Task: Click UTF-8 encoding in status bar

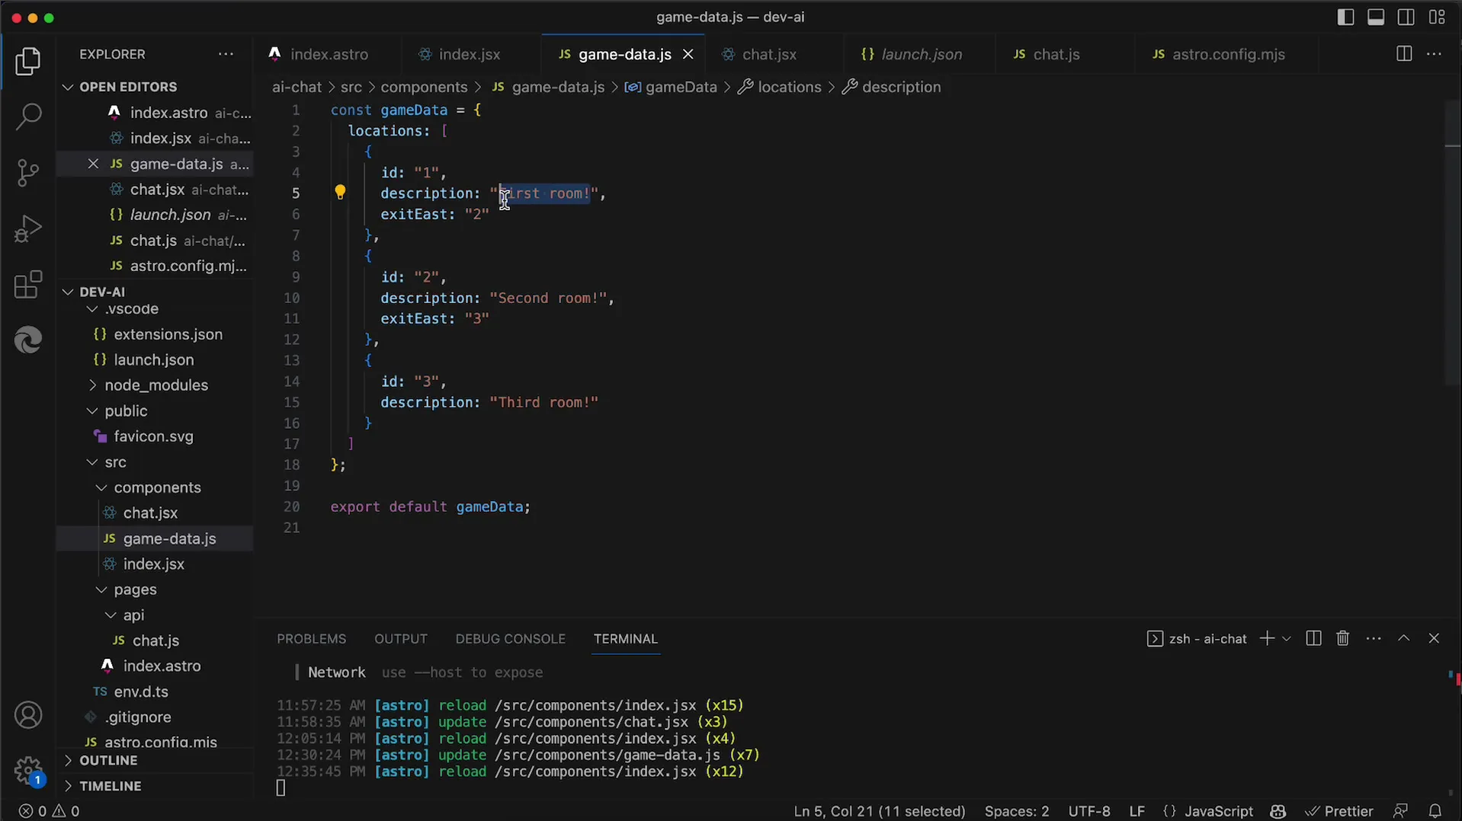Action: pyautogui.click(x=1088, y=811)
